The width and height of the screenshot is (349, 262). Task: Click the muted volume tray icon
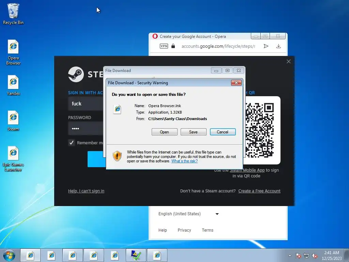[x=315, y=256]
